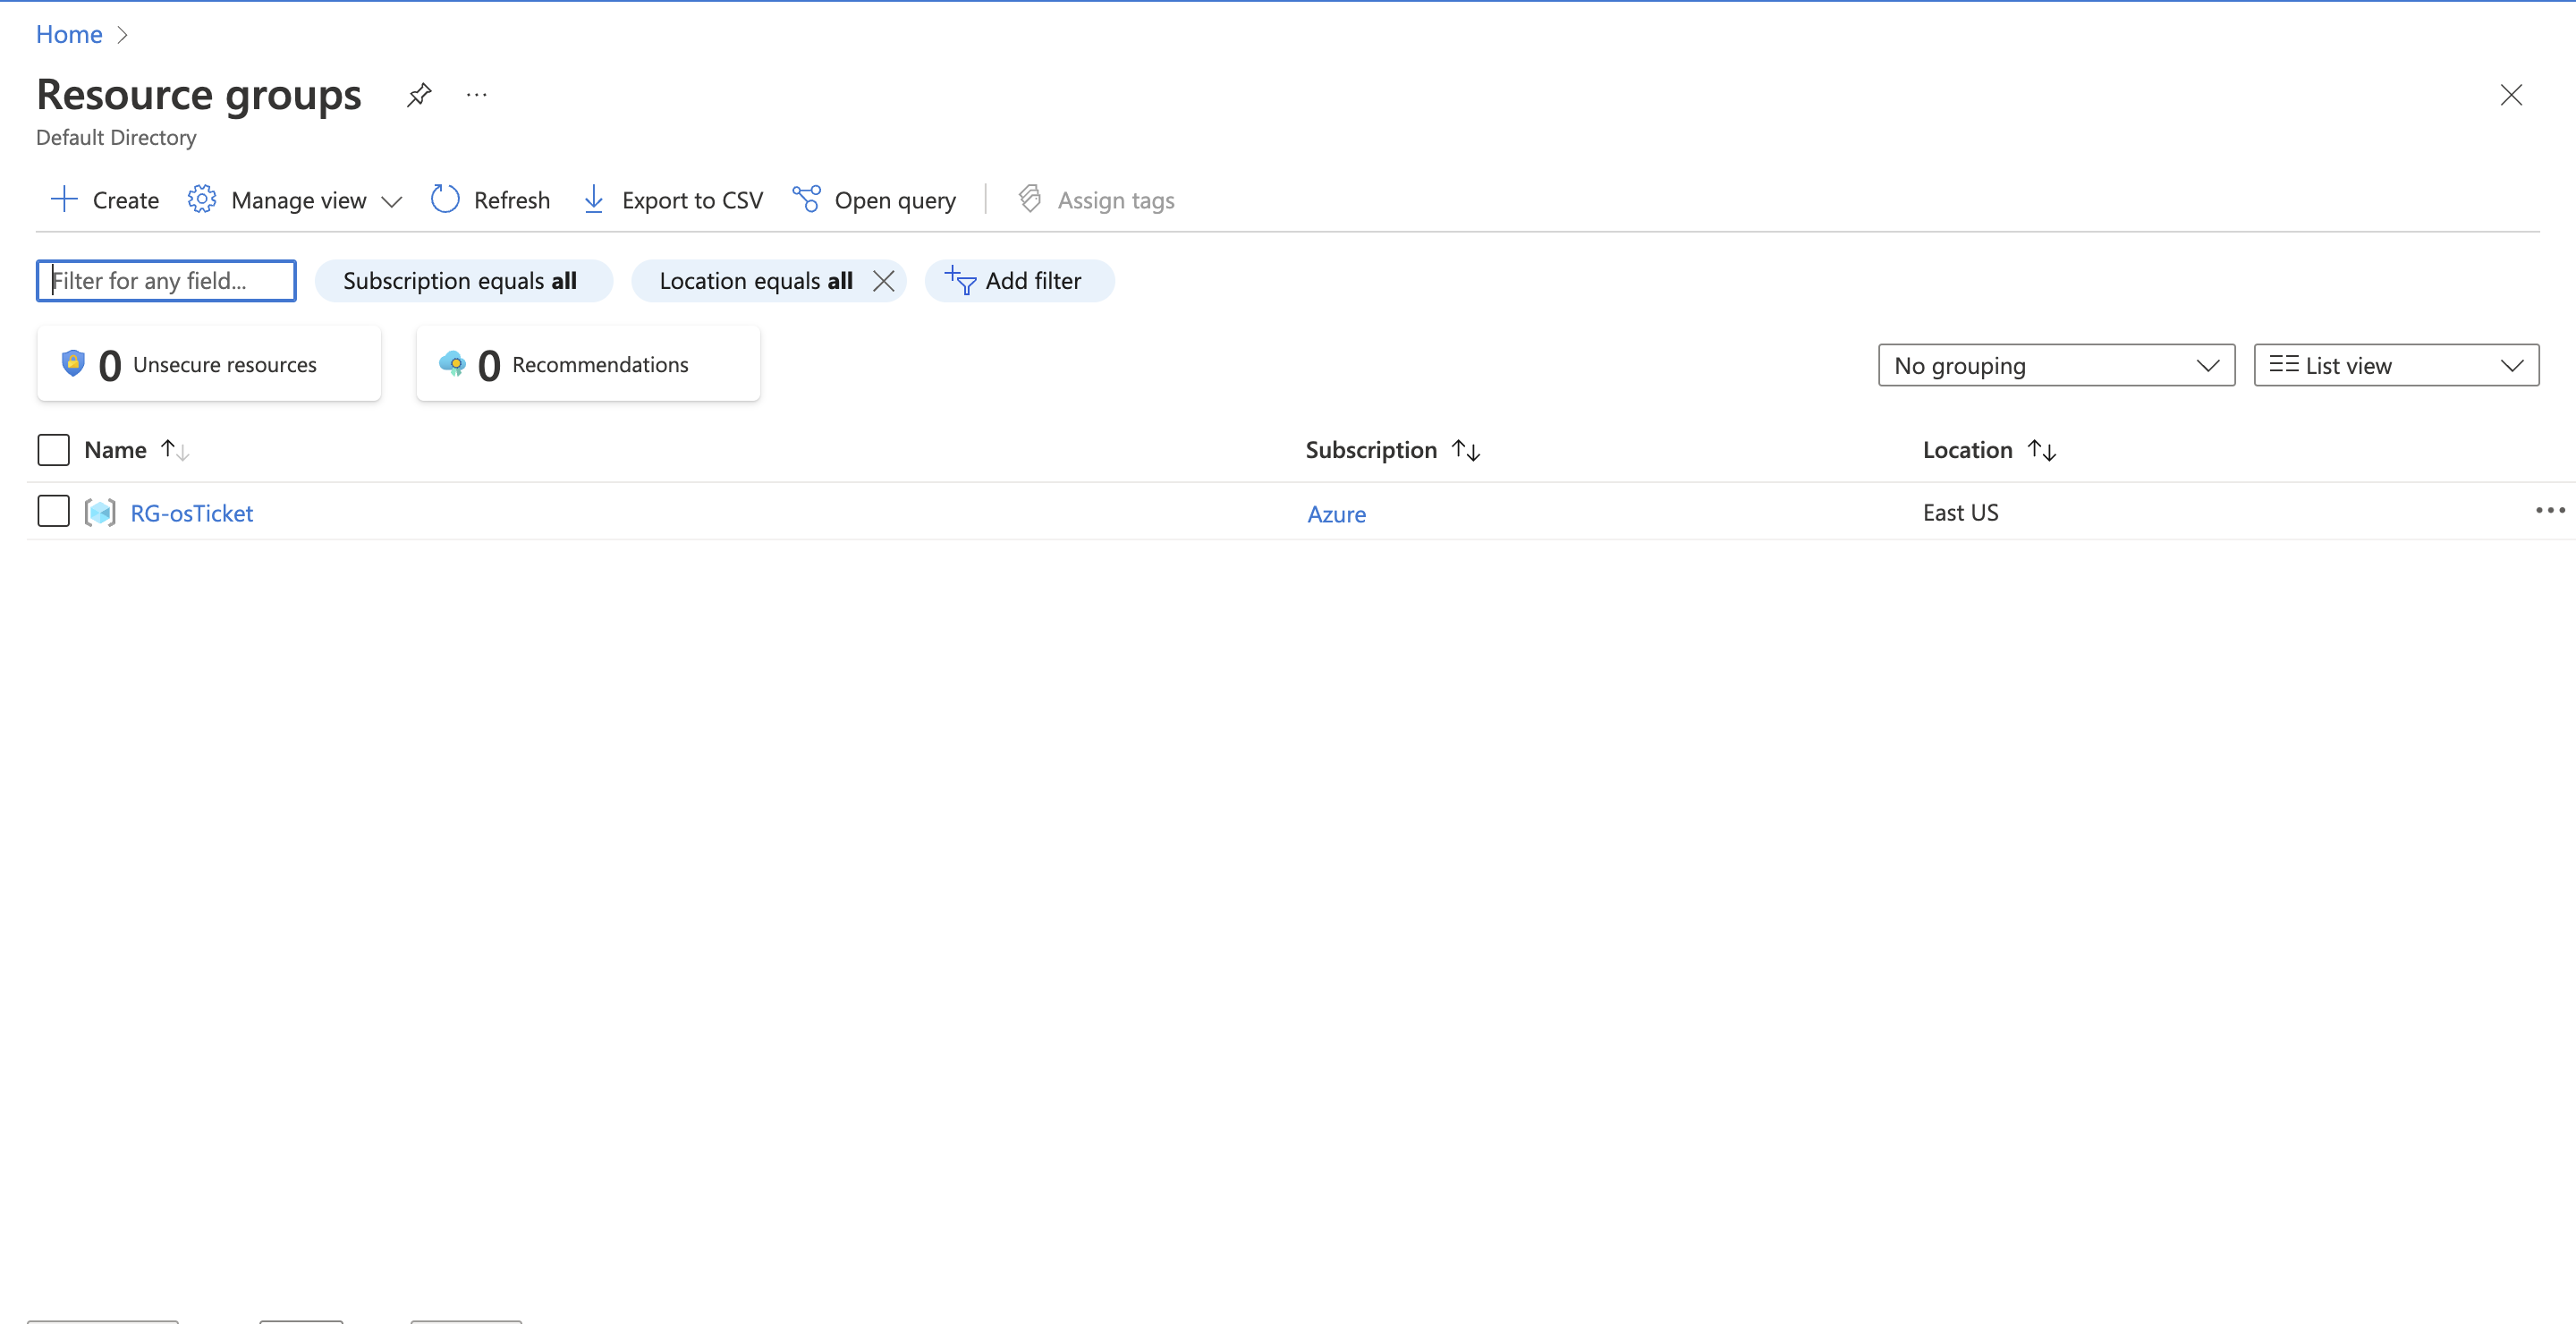This screenshot has width=2576, height=1324.
Task: Remove the Location equals all filter
Action: (x=883, y=281)
